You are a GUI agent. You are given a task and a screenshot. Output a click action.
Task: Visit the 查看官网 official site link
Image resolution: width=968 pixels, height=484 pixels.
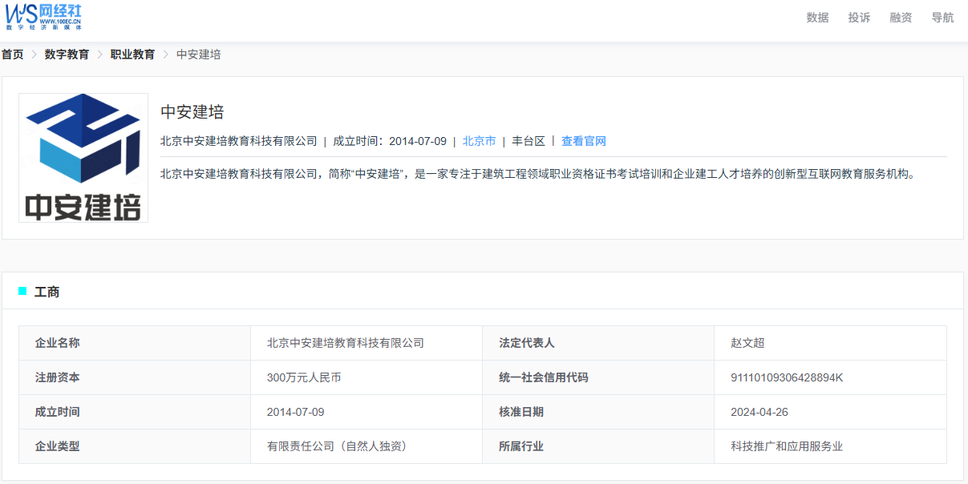tap(584, 141)
